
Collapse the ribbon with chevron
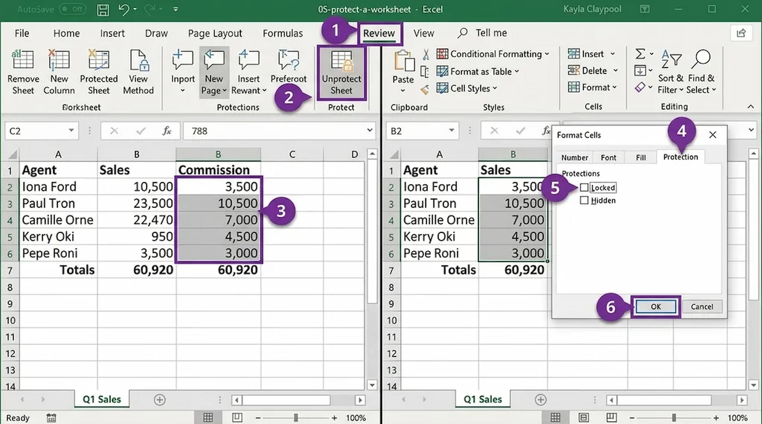coord(751,106)
